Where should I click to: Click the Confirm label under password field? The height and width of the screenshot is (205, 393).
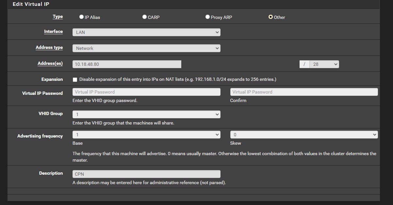click(x=238, y=100)
